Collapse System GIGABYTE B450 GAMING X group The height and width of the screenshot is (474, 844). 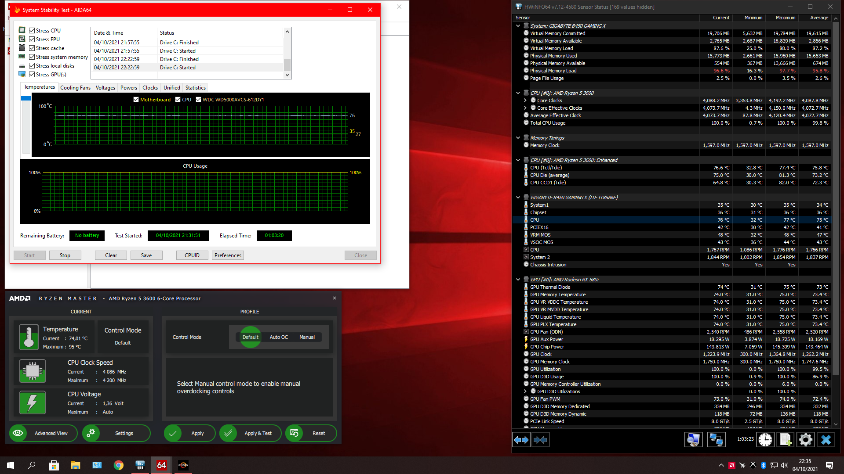[518, 26]
